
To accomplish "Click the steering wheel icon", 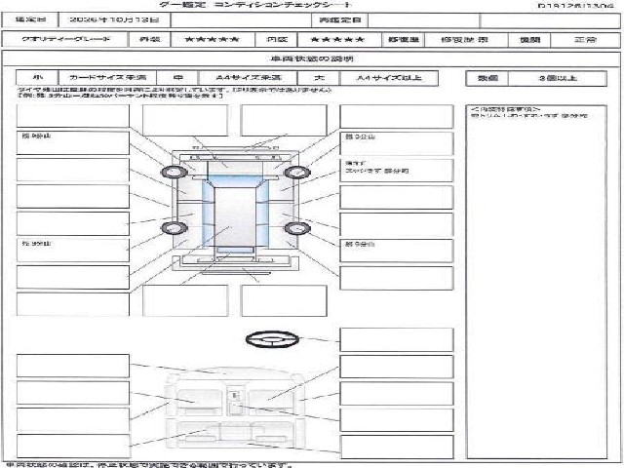I will pos(272,338).
